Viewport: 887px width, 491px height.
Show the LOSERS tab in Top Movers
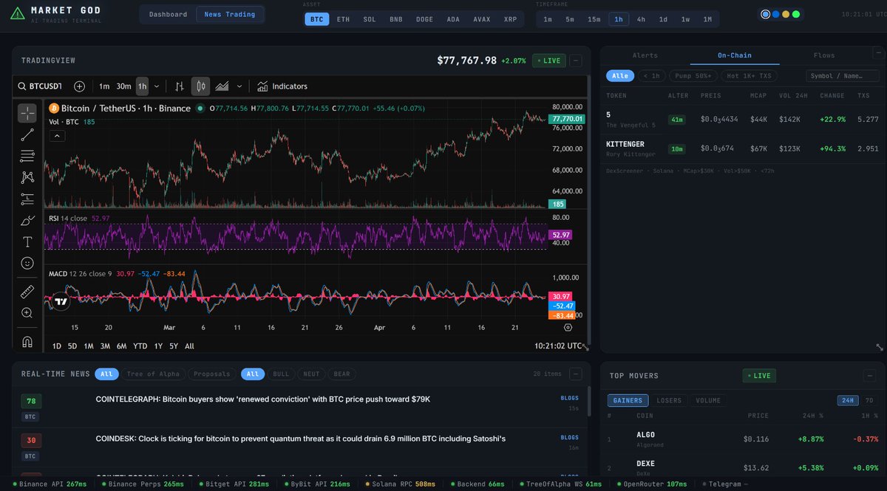pos(670,400)
